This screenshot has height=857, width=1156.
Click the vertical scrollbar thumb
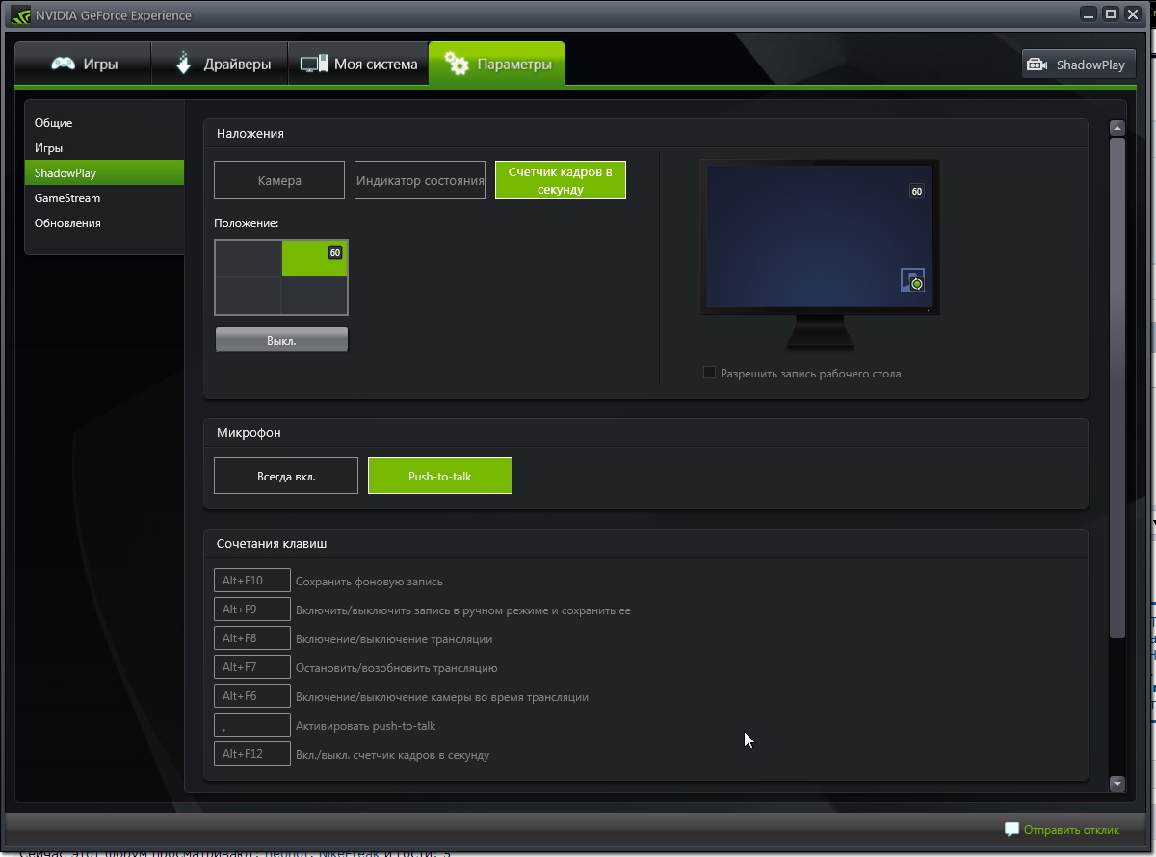1117,387
